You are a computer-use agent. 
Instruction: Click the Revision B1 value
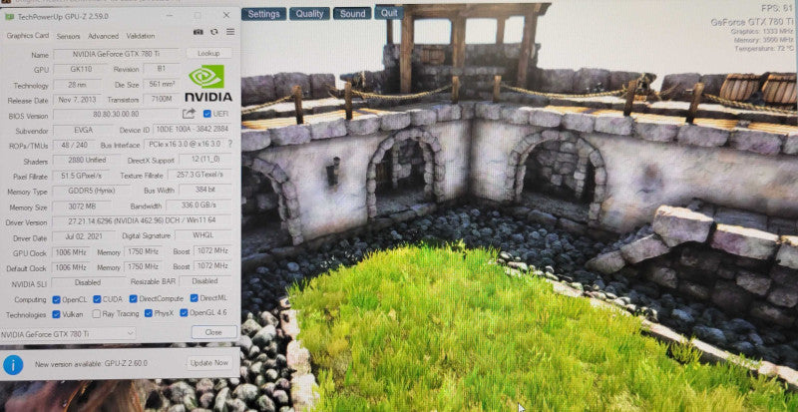pyautogui.click(x=162, y=69)
